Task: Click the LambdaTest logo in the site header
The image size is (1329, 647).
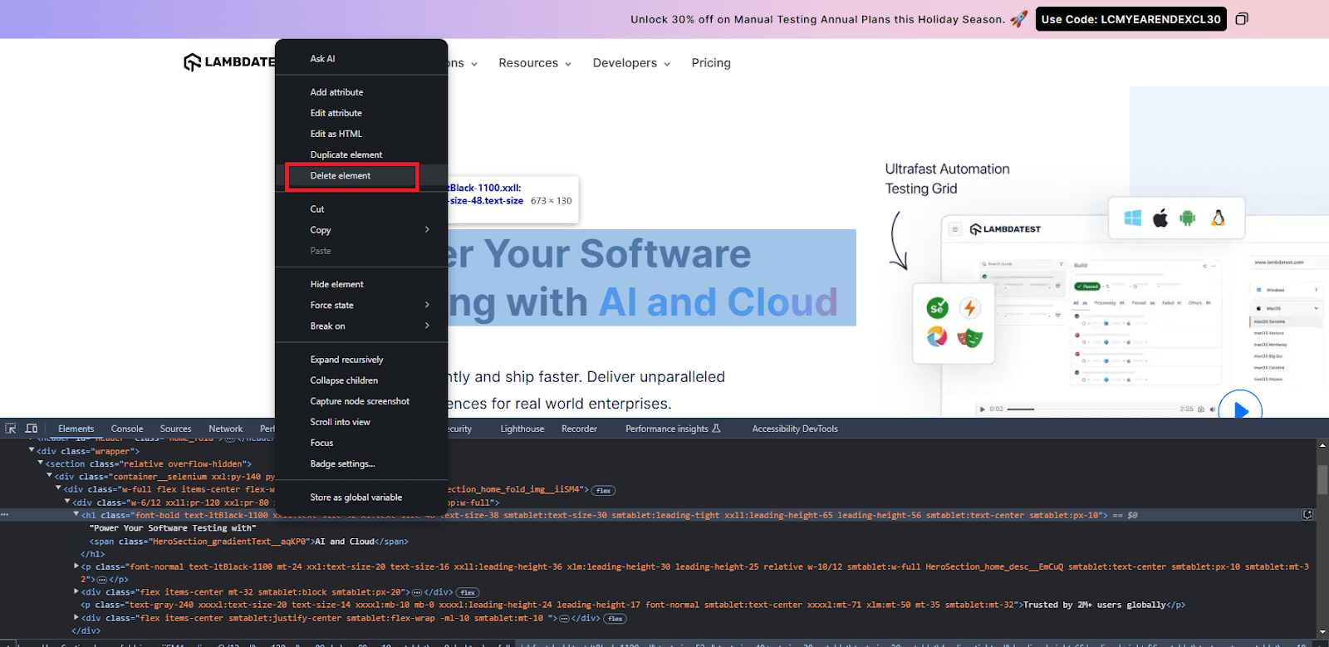Action: coord(230,62)
